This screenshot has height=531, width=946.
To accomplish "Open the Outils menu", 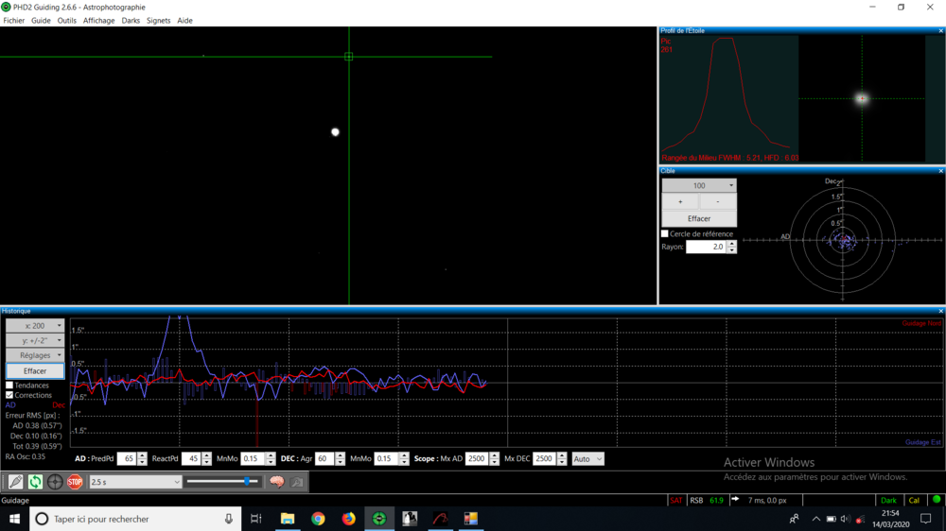I will tap(66, 21).
